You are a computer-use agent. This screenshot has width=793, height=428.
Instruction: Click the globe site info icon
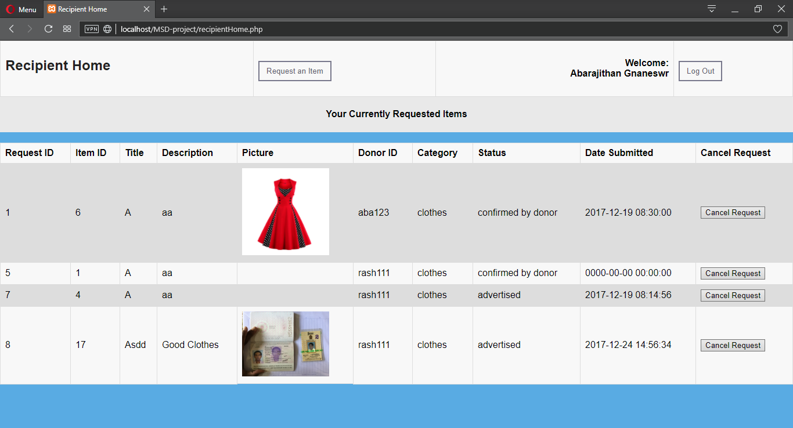point(107,29)
